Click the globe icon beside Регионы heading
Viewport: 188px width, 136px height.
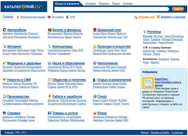pyautogui.click(x=145, y=32)
